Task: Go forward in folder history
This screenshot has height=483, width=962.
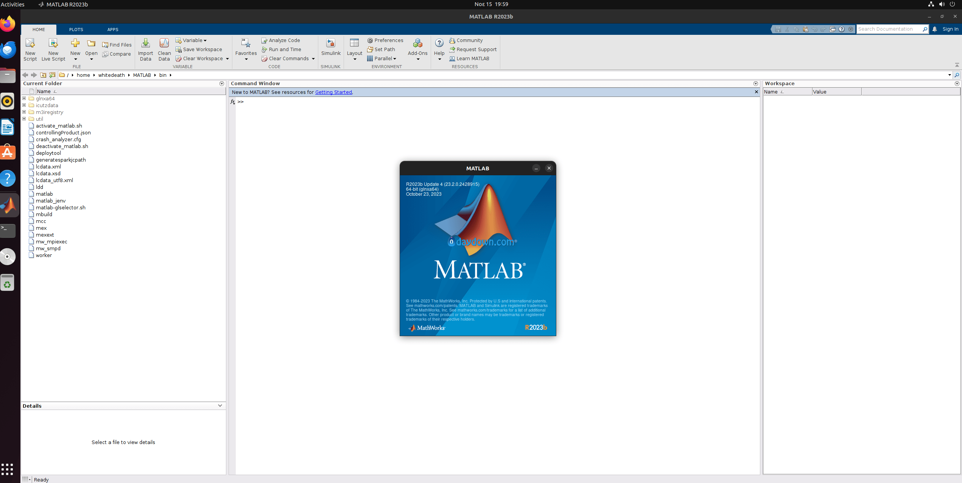Action: [x=34, y=75]
